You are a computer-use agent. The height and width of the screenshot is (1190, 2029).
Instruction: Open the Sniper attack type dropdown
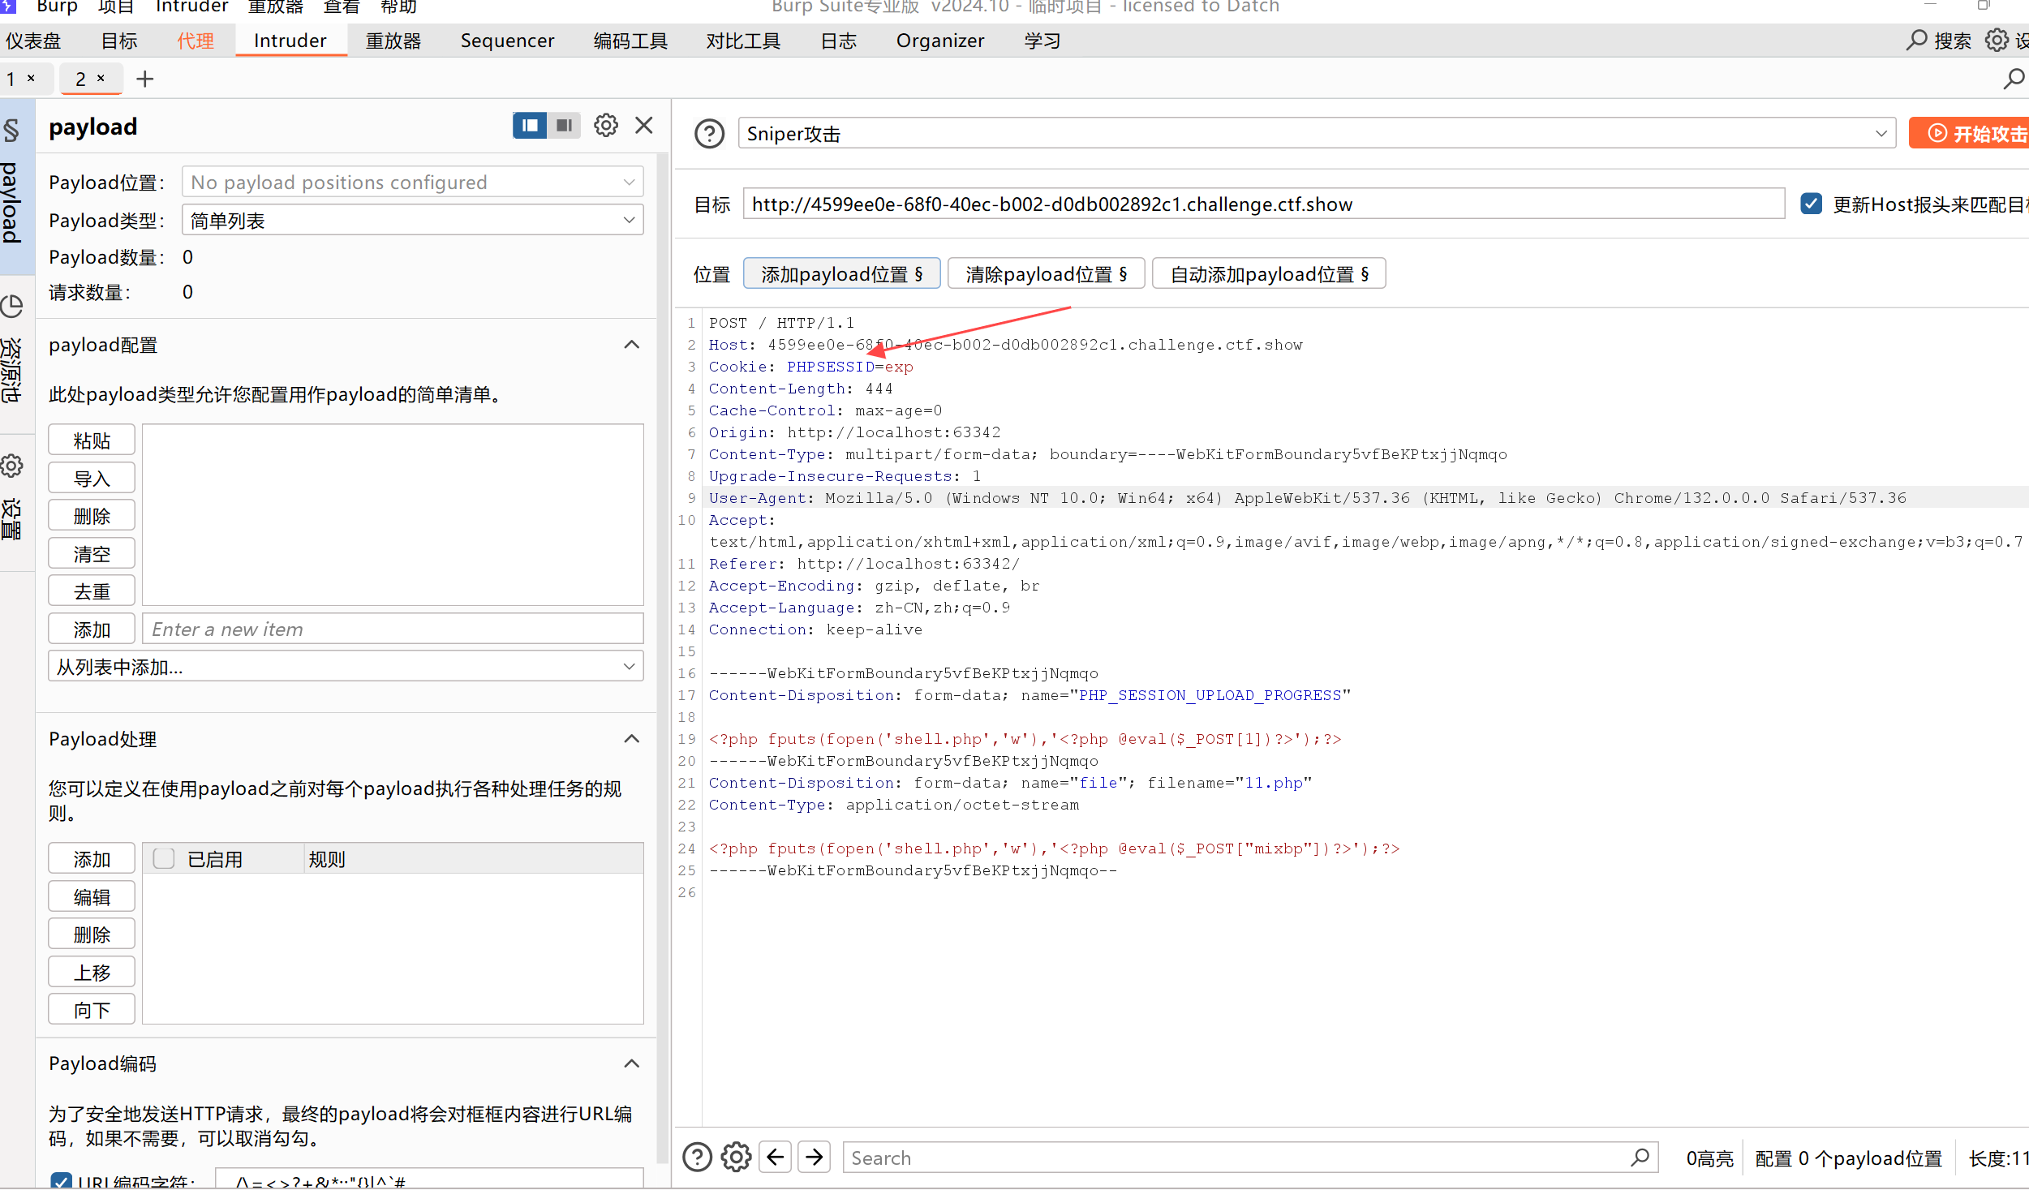(x=1316, y=134)
